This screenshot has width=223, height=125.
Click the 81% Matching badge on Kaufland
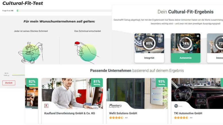pyautogui.click(x=97, y=83)
